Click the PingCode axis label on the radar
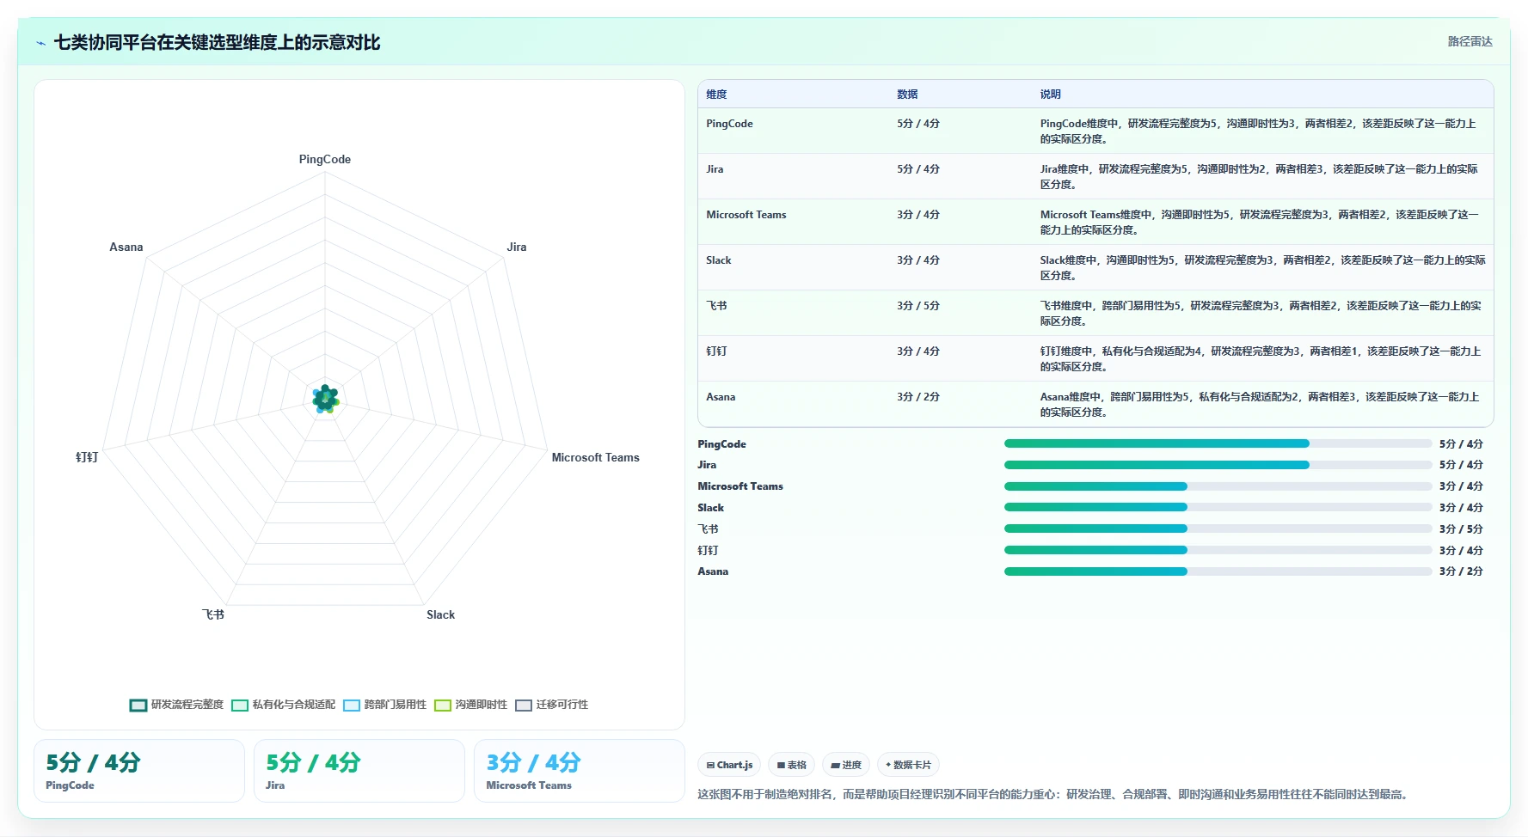 click(325, 159)
